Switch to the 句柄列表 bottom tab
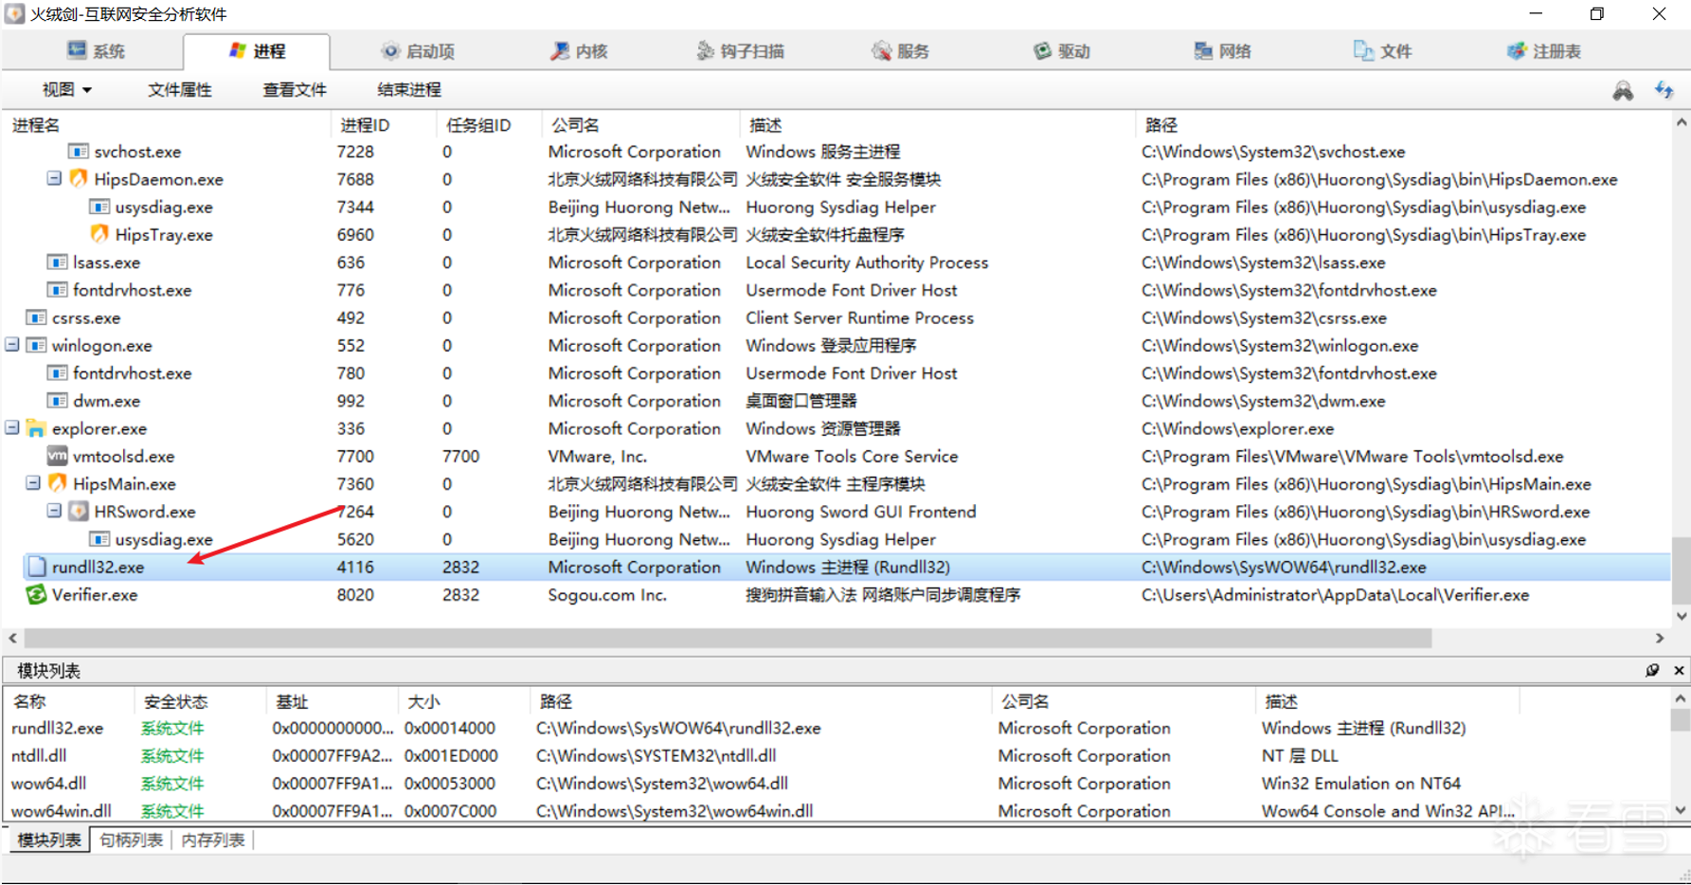 (132, 840)
